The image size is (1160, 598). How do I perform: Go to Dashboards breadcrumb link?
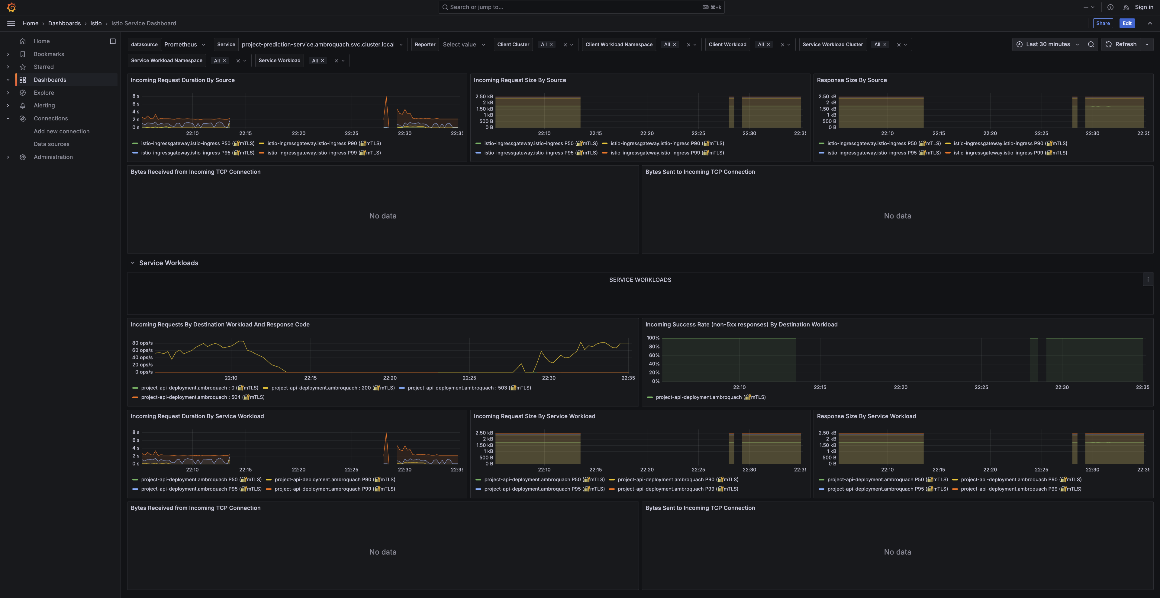point(64,23)
